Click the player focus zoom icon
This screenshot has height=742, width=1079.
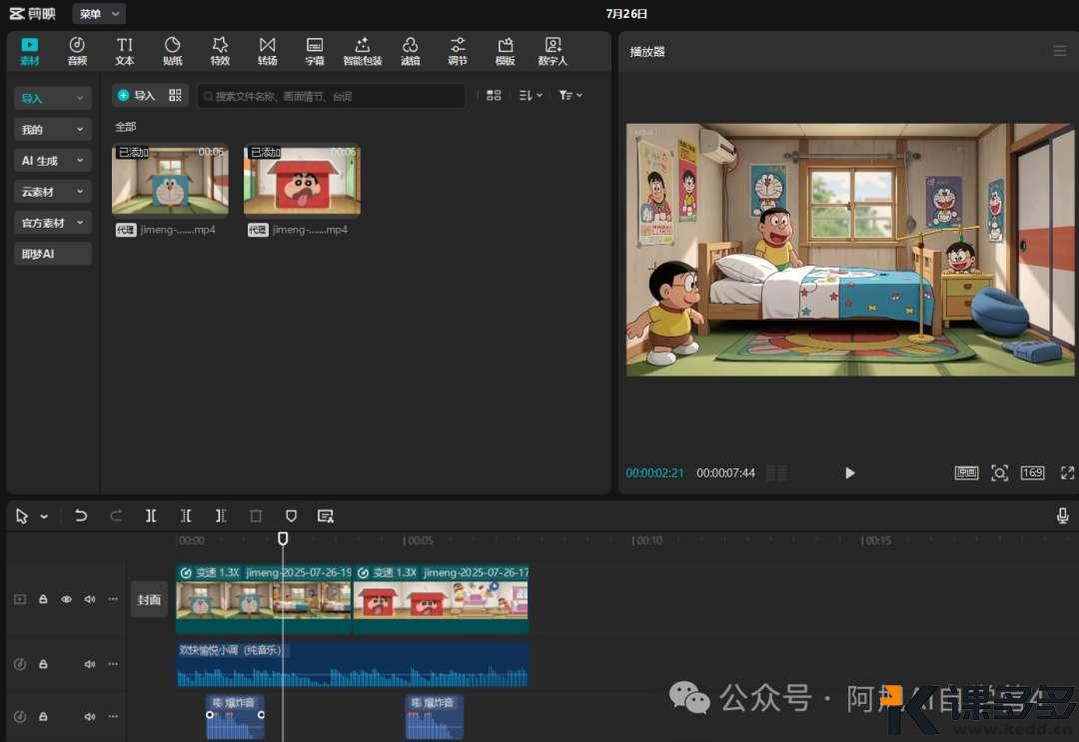click(999, 473)
